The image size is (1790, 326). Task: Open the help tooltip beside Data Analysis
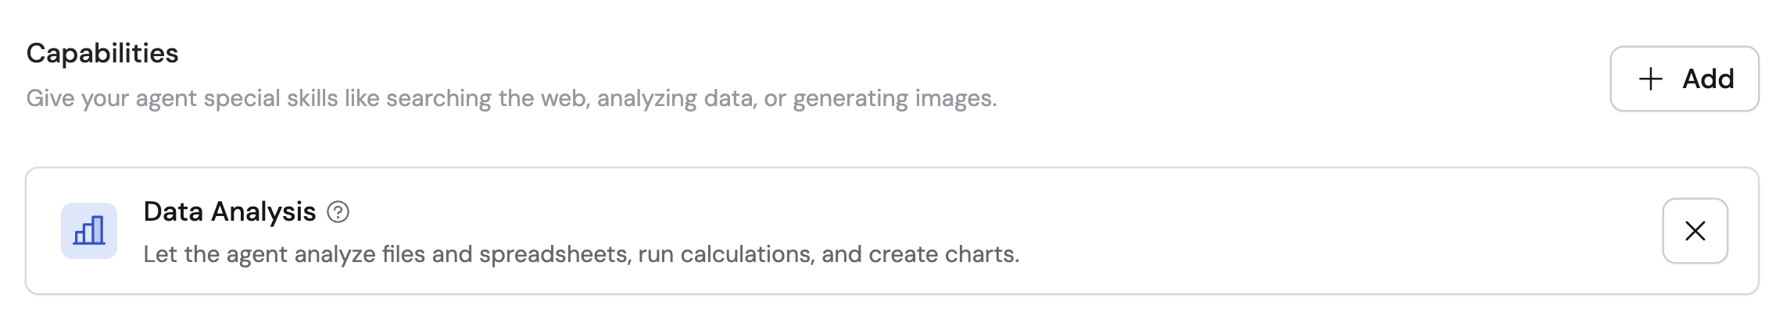pyautogui.click(x=338, y=212)
